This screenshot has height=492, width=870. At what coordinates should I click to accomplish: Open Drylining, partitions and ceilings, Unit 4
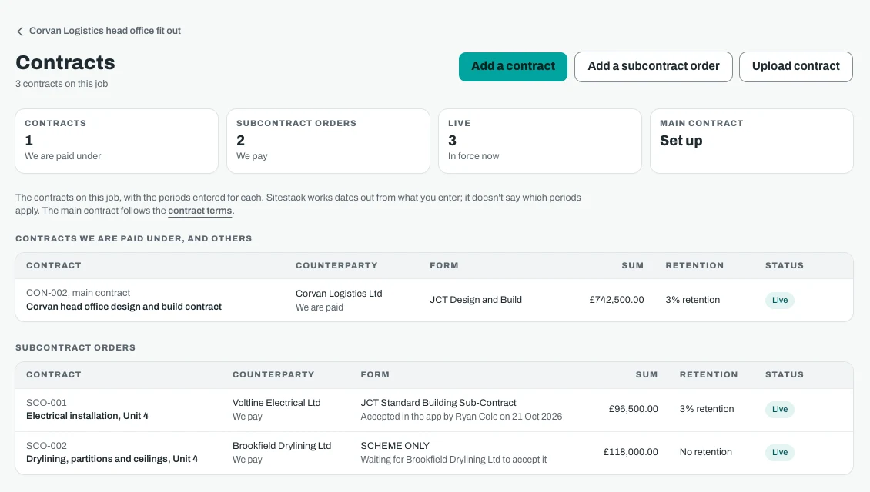coord(112,459)
